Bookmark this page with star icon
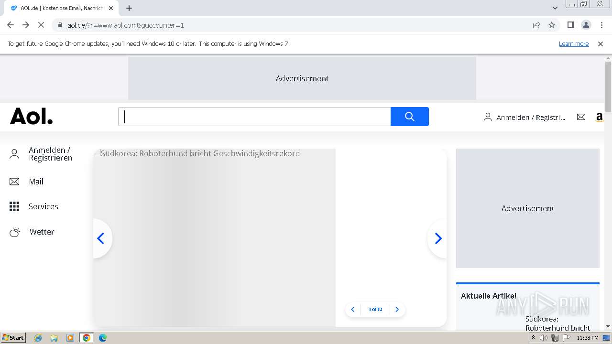The width and height of the screenshot is (612, 344). click(552, 25)
